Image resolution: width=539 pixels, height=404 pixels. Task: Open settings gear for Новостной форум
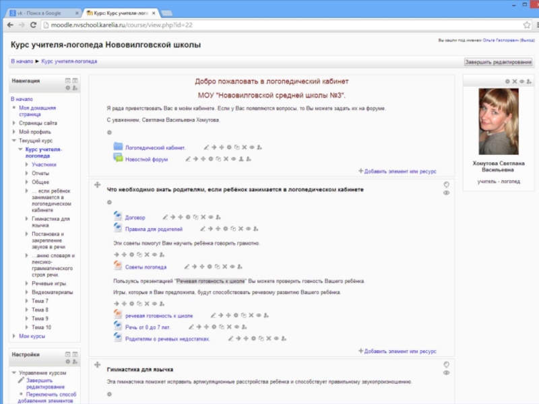[211, 159]
